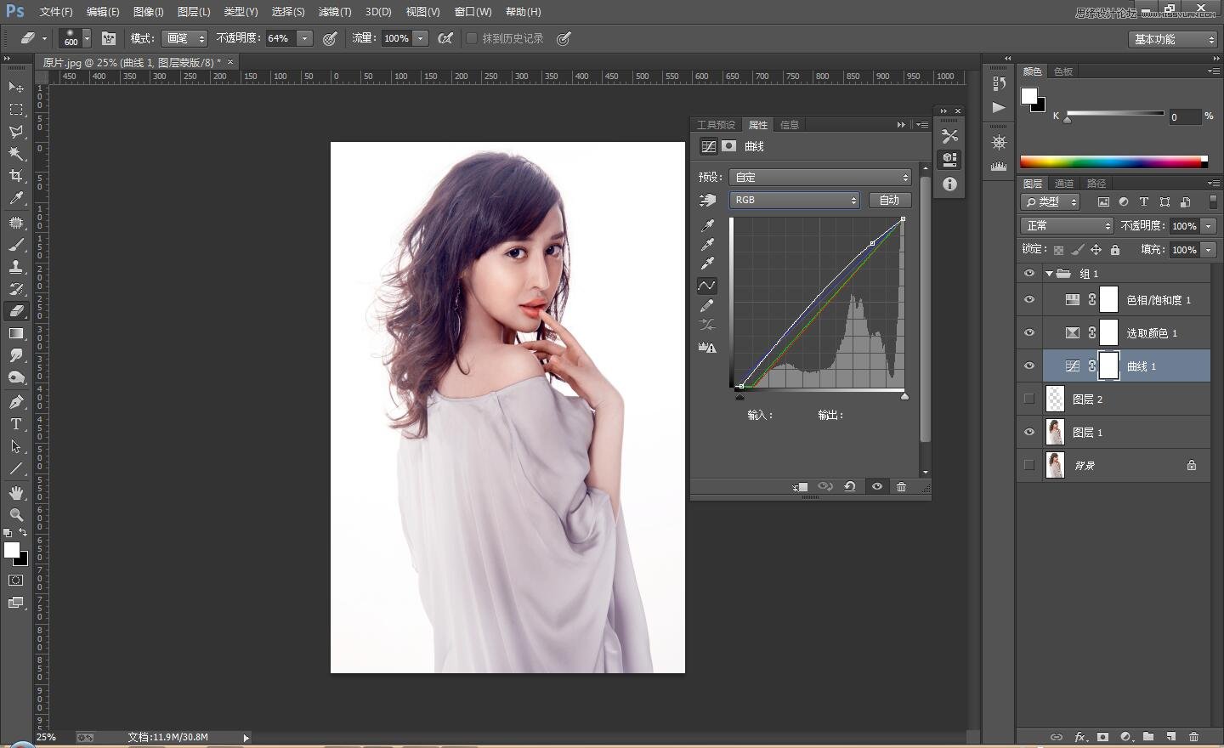Select the Magic Wand tool

[16, 154]
